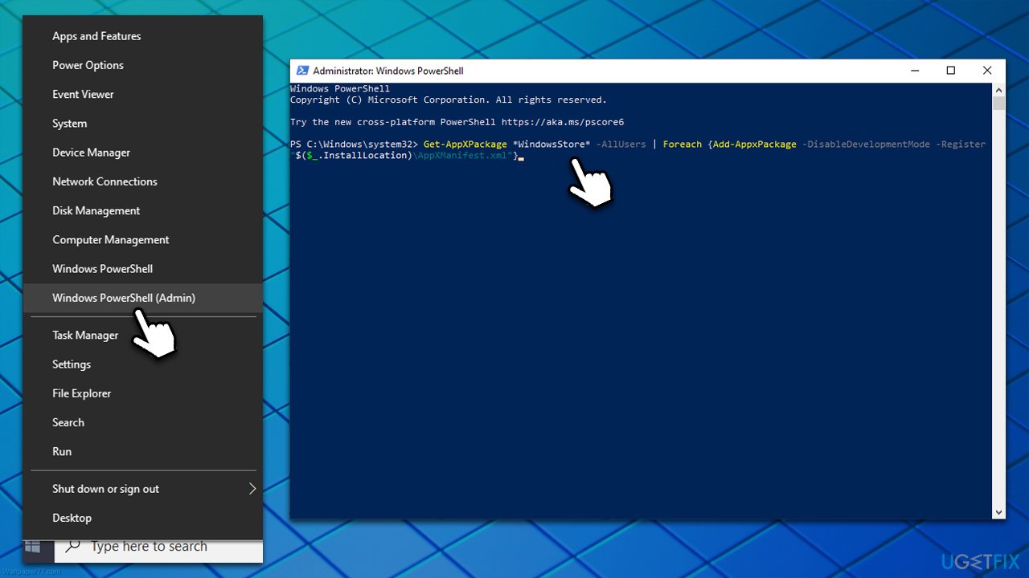
Task: Click the Foreach keyword in the command
Action: pos(683,144)
